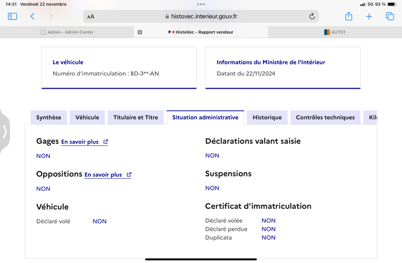Click the Certificat d'immatriculation heading

(258, 206)
